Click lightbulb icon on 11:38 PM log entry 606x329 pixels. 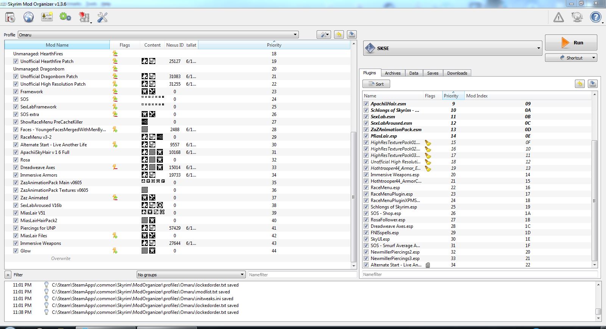pyautogui.click(x=46, y=312)
